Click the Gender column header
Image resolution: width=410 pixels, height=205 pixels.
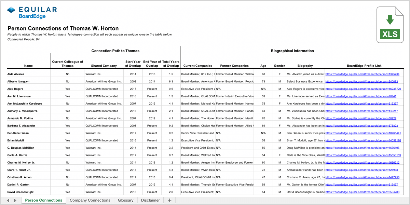pos(279,66)
